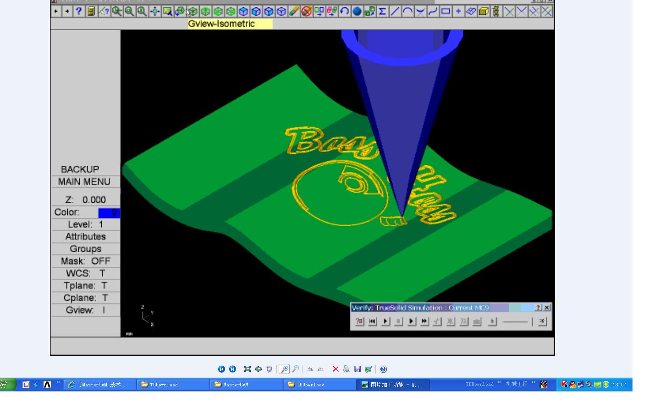The height and width of the screenshot is (412, 660).
Task: Rotate image clockwise in picture viewer
Action: pyautogui.click(x=310, y=369)
